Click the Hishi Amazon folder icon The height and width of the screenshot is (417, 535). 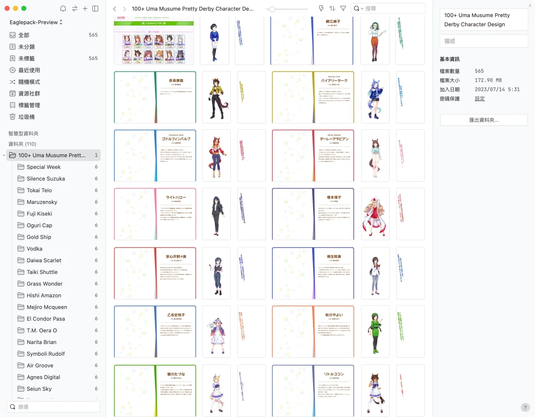coord(21,295)
